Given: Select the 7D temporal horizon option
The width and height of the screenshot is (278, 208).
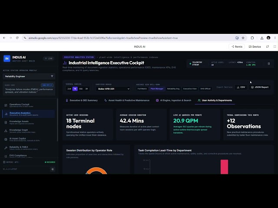Looking at the screenshot, I should (x=75, y=89).
